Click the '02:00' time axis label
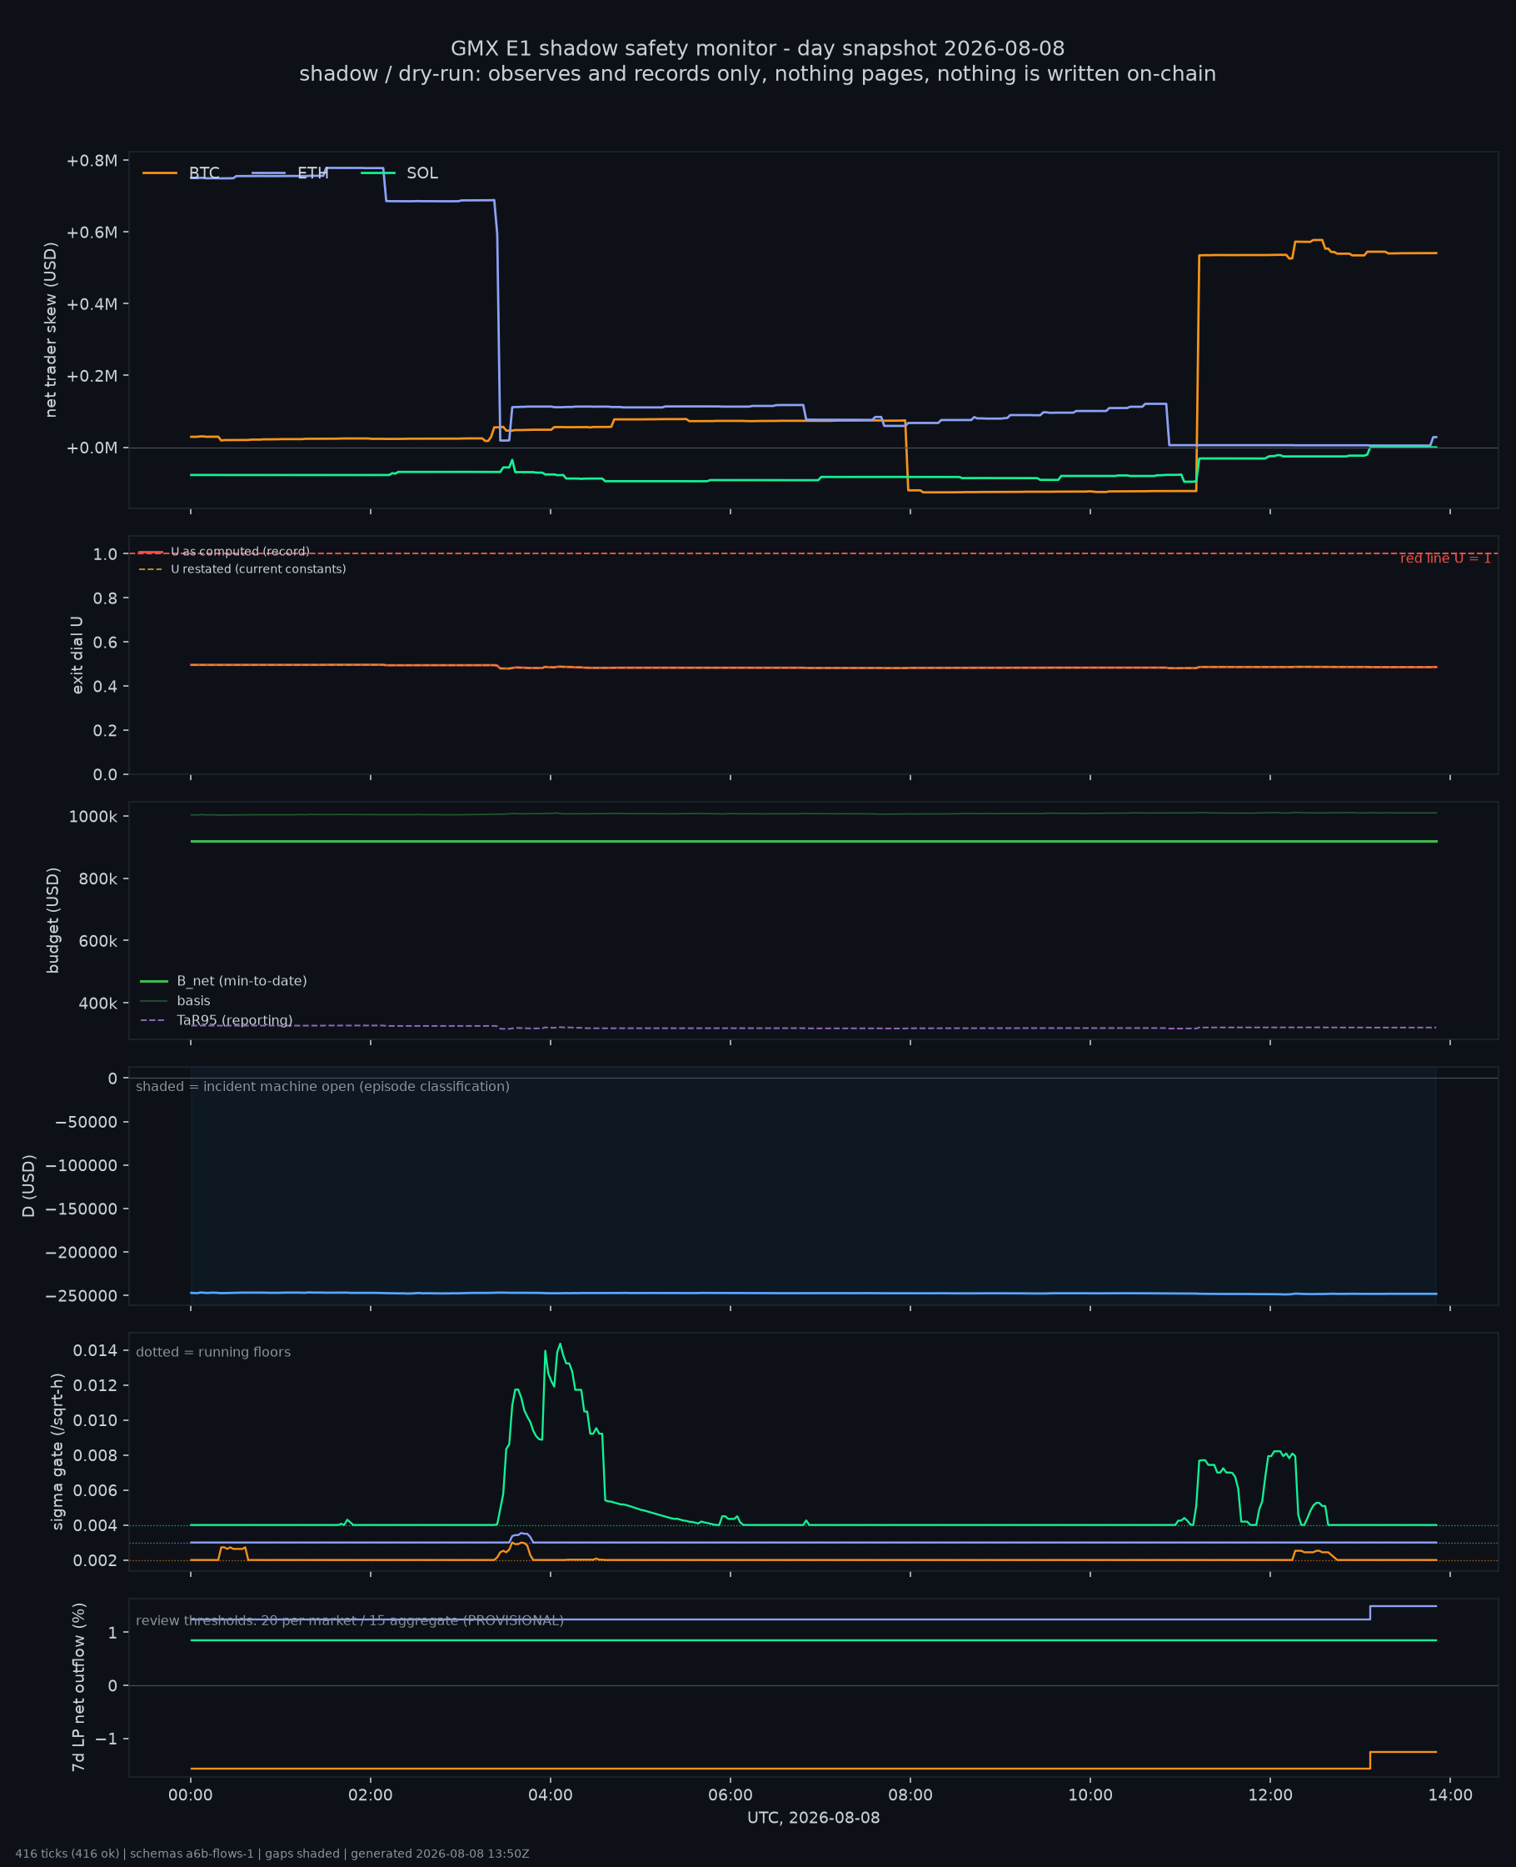The height and width of the screenshot is (1867, 1516). (371, 1795)
